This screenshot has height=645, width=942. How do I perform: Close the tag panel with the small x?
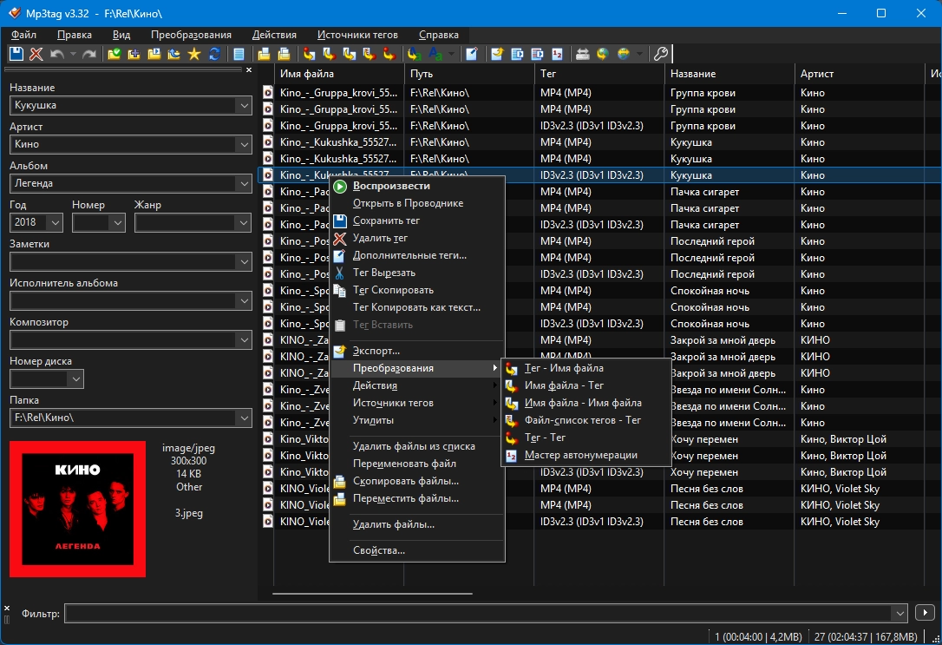click(x=249, y=70)
